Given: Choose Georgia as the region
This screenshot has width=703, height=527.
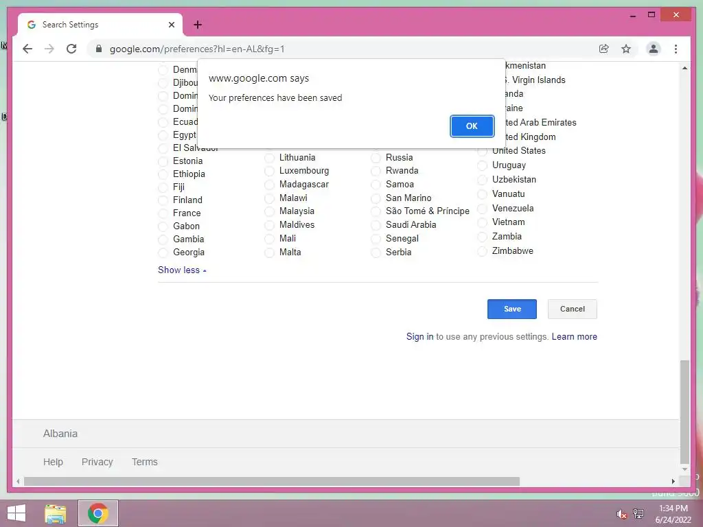Looking at the screenshot, I should (163, 253).
